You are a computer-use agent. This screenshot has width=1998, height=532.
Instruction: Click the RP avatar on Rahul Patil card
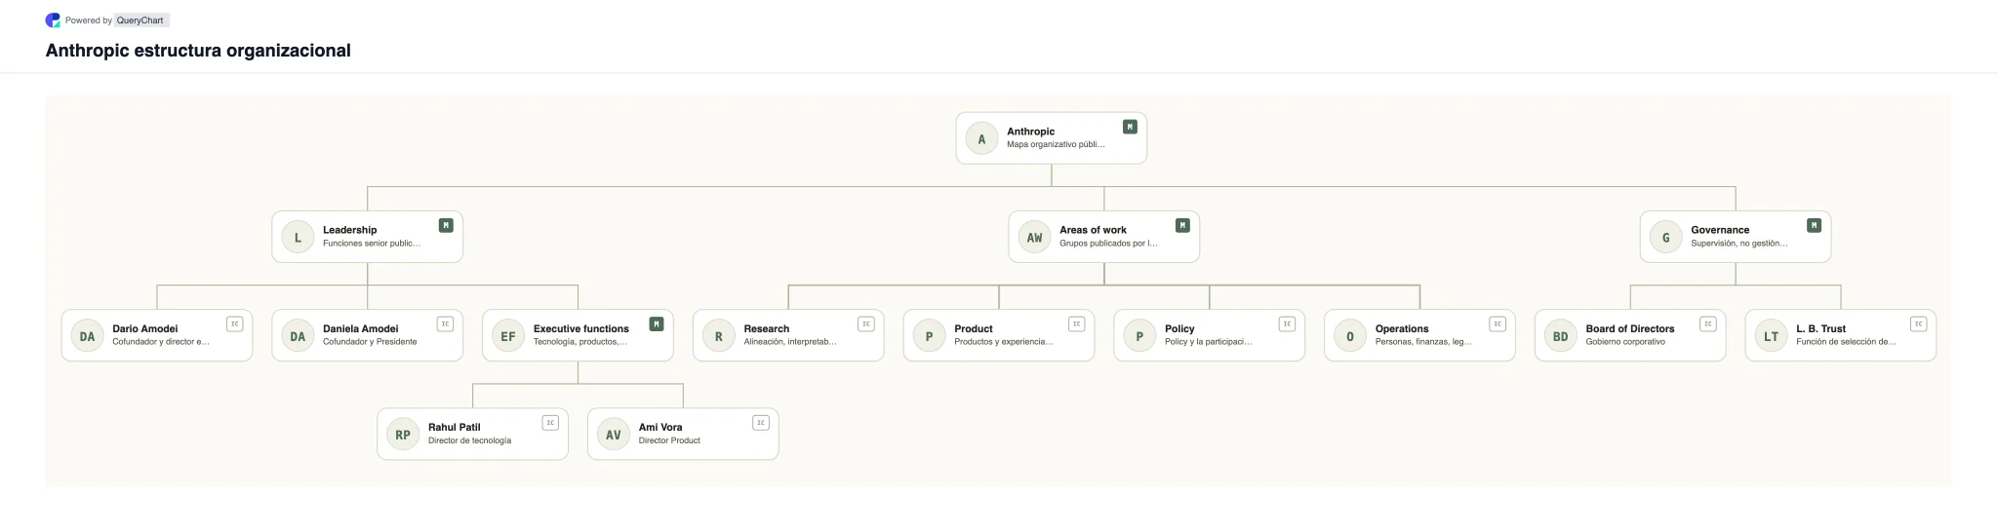click(x=403, y=435)
